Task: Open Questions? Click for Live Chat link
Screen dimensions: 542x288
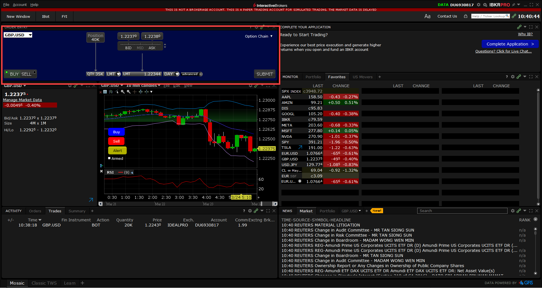Action: pos(503,51)
